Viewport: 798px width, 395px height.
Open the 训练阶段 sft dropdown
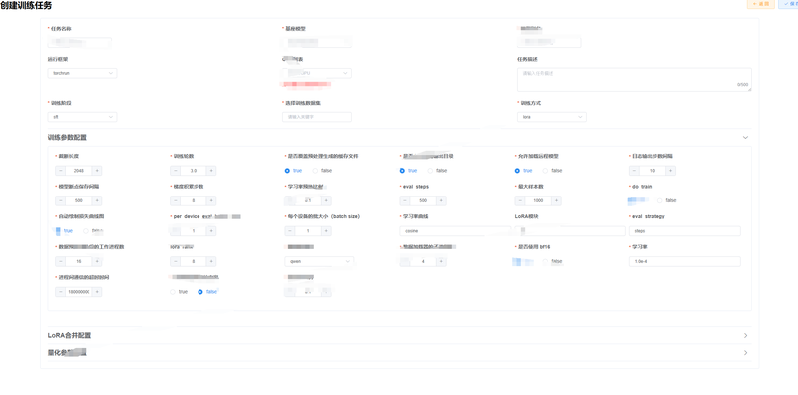[82, 117]
